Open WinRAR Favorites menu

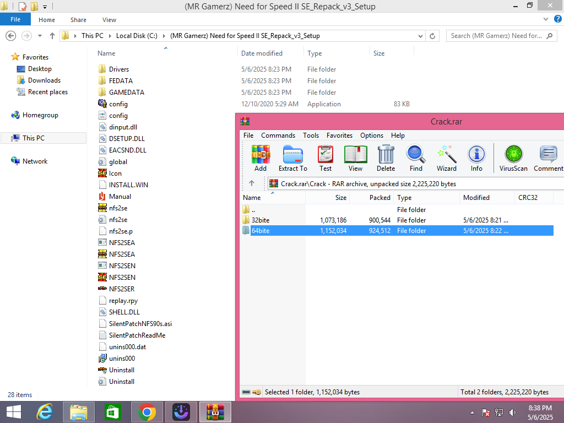click(x=339, y=135)
